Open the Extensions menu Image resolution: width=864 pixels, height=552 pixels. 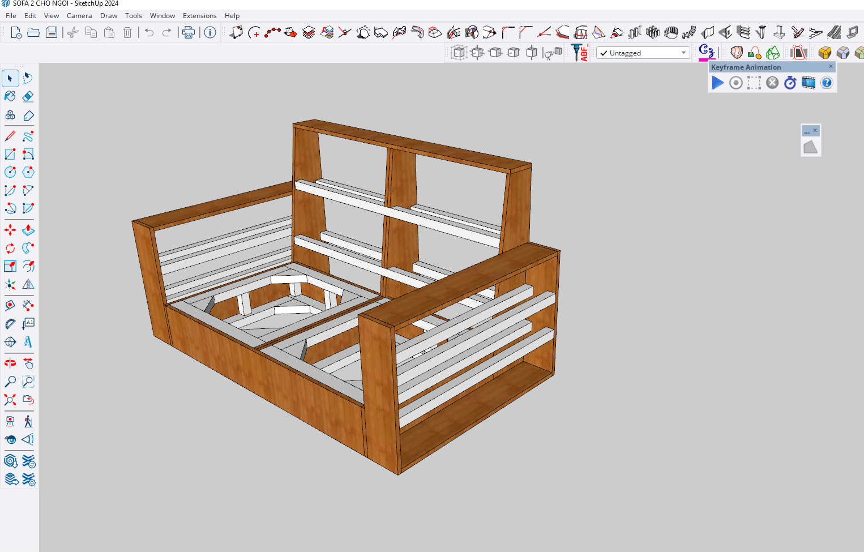[199, 16]
